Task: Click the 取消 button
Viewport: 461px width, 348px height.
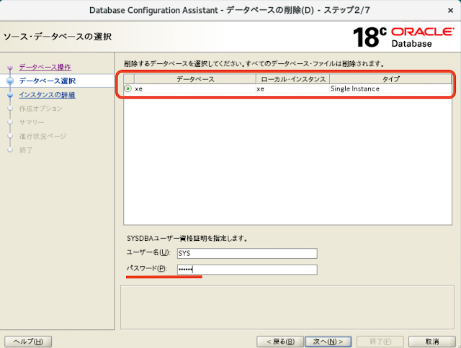Action: click(x=432, y=342)
